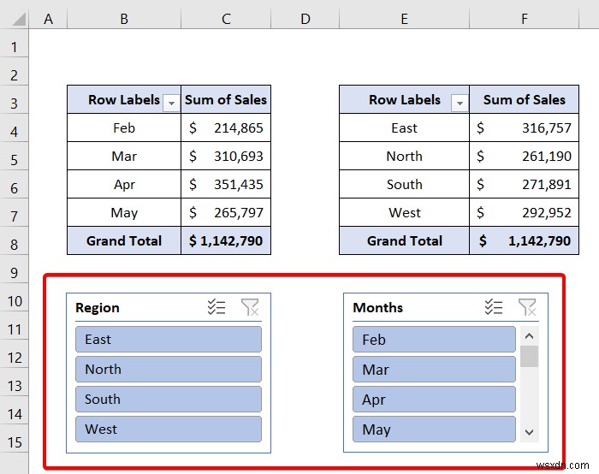Toggle South in Region slicer

coord(169,400)
